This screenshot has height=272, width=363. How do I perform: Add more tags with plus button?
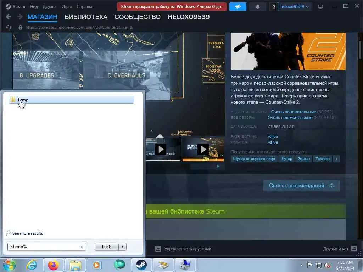click(336, 159)
